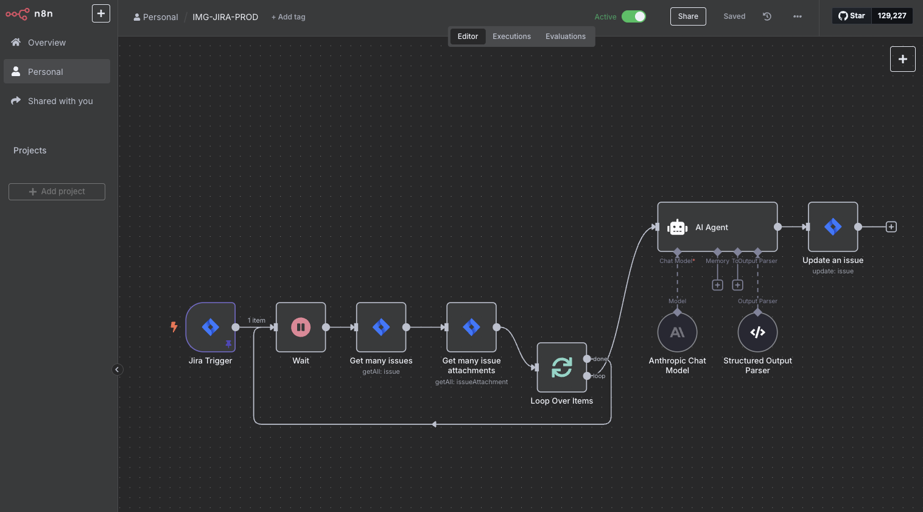Open the create-new plus menu beside n8n logo
Viewport: 923px width, 512px height.
(x=101, y=13)
